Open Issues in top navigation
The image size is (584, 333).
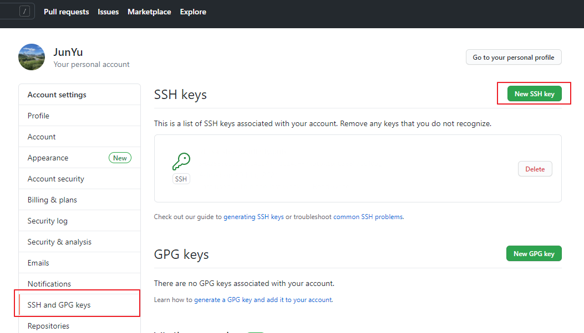(x=108, y=12)
